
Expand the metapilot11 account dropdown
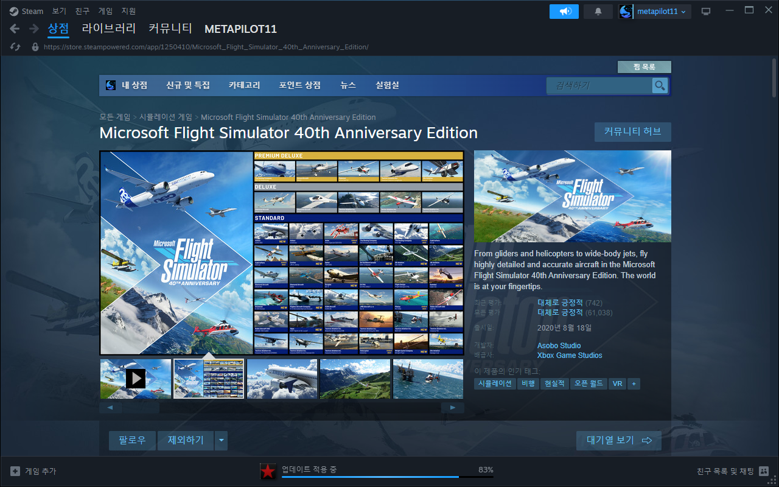[x=655, y=12]
